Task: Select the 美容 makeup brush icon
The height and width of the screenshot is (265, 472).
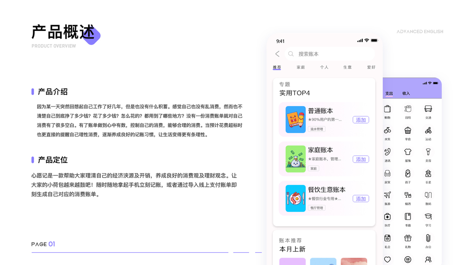Action: coord(428,152)
